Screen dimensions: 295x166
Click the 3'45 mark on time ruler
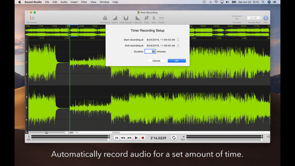(219, 38)
